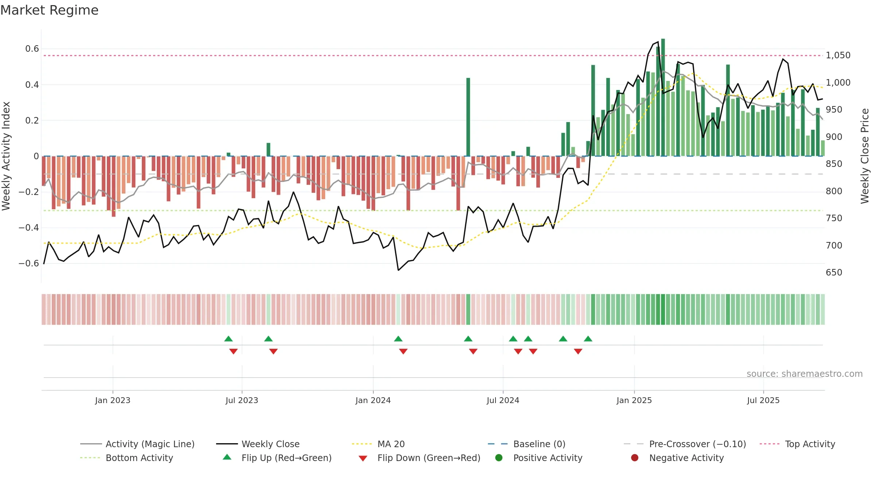Click the Jul 2023 x-axis label
875x492 pixels.
[242, 400]
